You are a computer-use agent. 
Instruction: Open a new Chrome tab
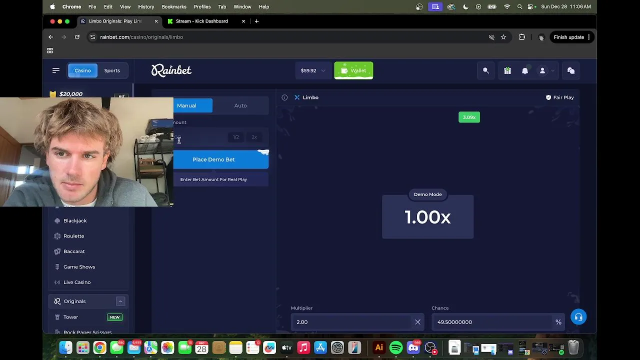(256, 21)
